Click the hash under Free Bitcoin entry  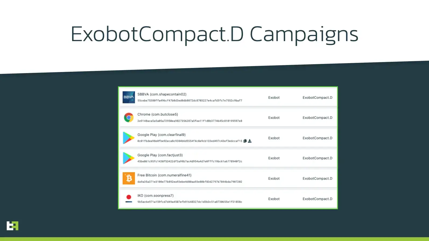pos(190,182)
